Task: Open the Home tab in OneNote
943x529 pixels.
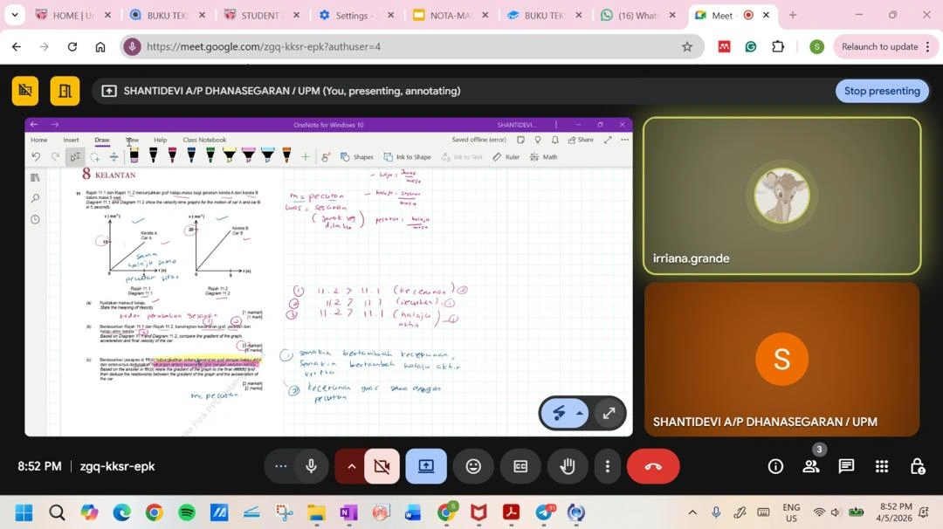Action: pos(39,140)
